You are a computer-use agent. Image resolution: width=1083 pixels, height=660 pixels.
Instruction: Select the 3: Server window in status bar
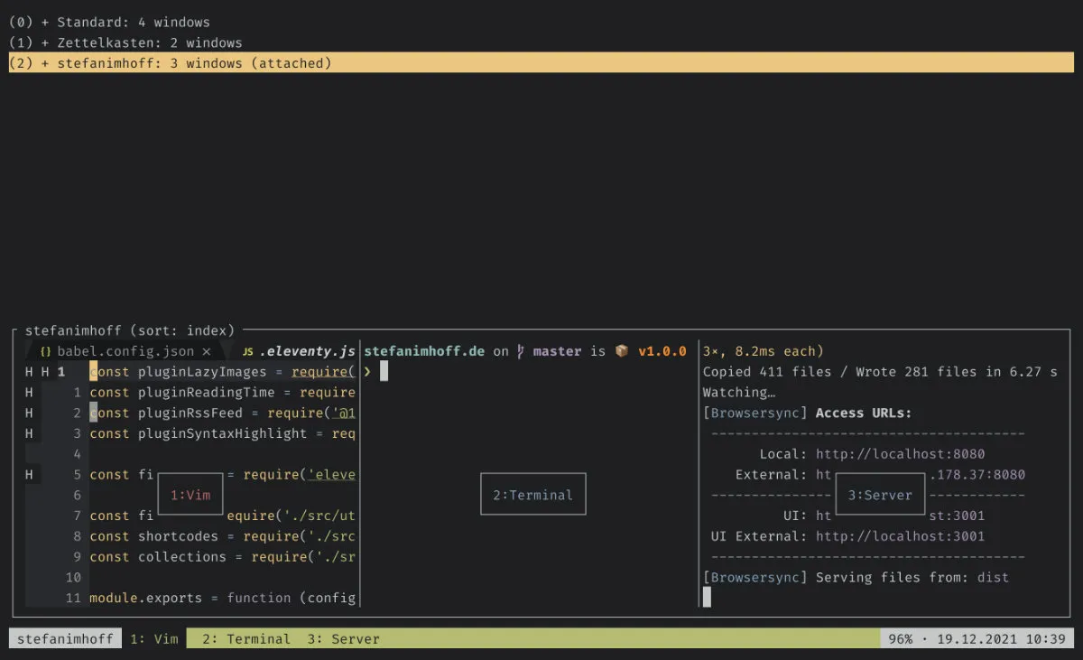click(x=343, y=639)
